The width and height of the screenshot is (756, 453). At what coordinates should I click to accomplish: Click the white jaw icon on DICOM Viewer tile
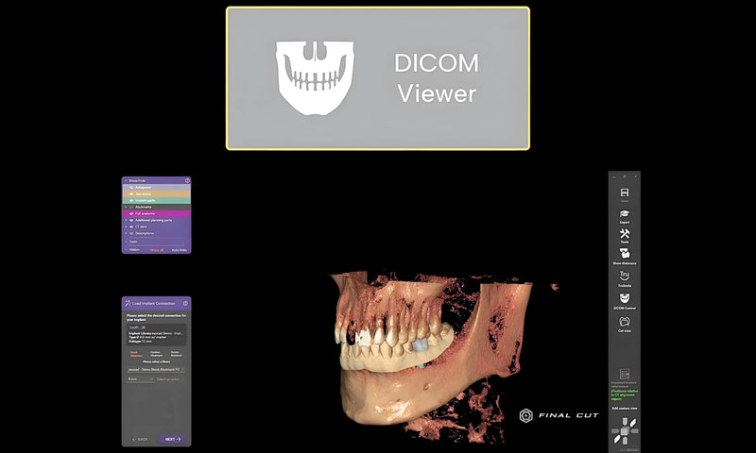315,78
